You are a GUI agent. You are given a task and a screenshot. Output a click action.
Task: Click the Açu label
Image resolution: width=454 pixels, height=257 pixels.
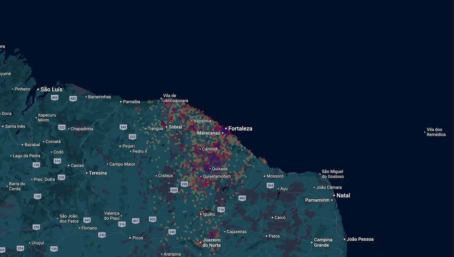[284, 189]
